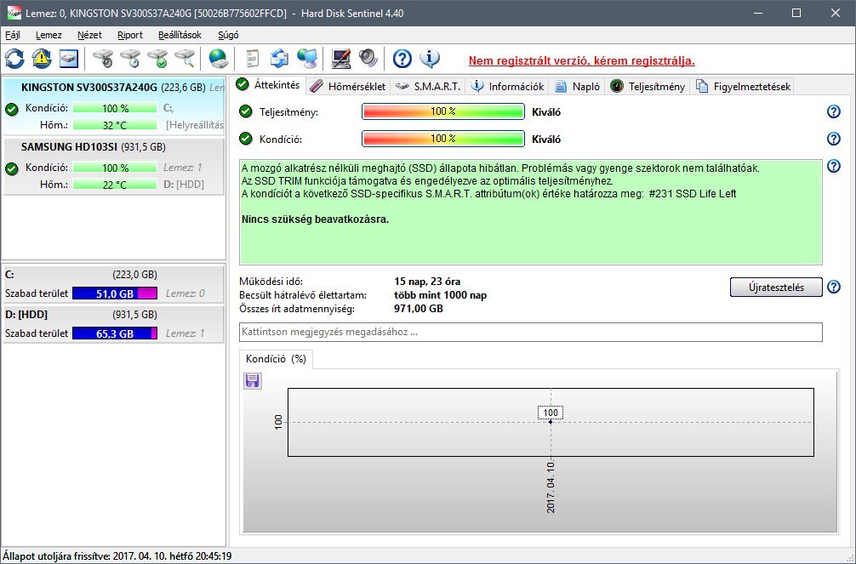Click the help icon next to Újratesztelés
Image resolution: width=856 pixels, height=564 pixels.
pos(834,287)
